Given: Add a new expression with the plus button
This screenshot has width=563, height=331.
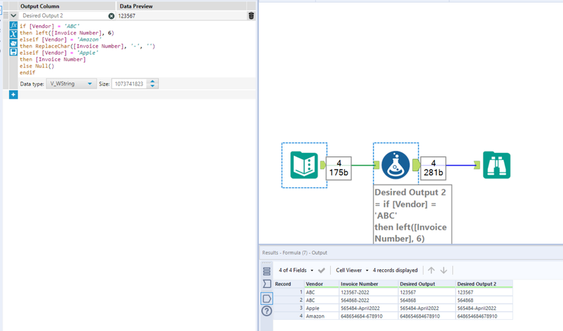Looking at the screenshot, I should tap(13, 95).
